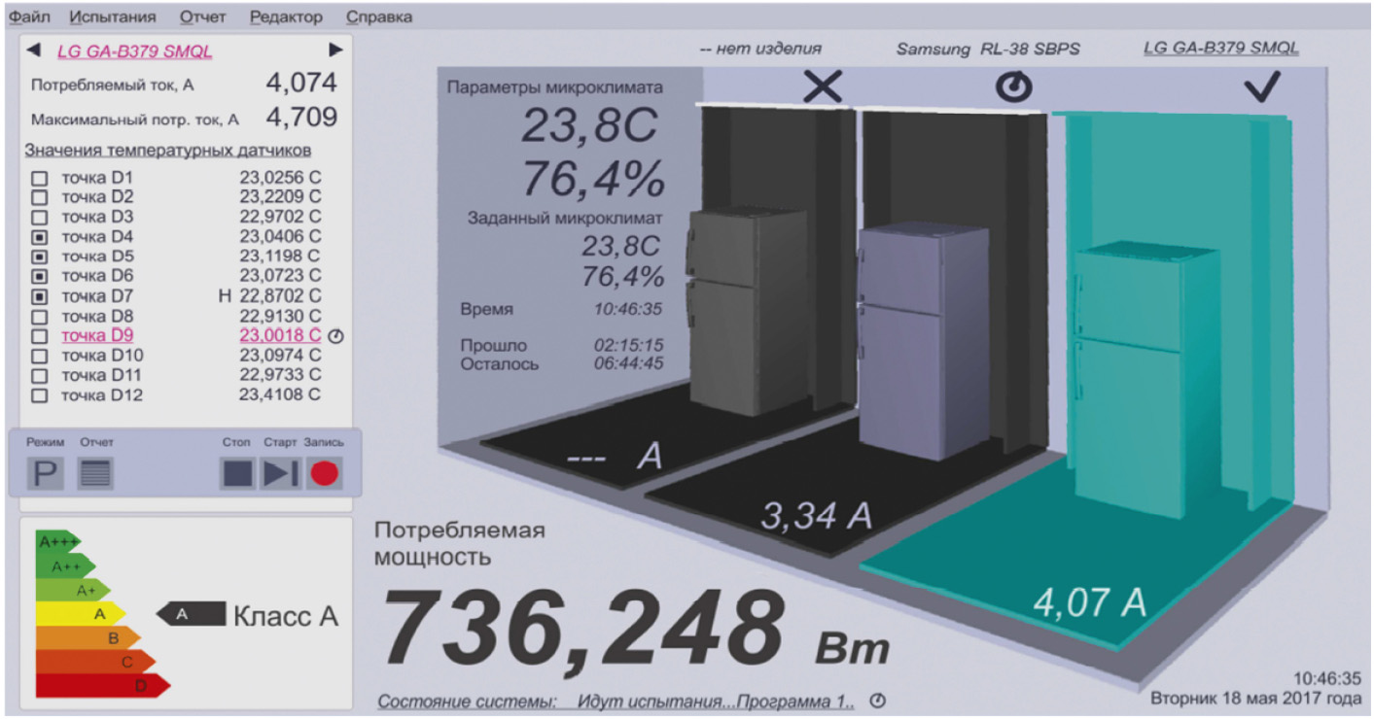This screenshot has height=719, width=1374.
Task: Toggle checkbox for точка D10
Action: tap(40, 356)
